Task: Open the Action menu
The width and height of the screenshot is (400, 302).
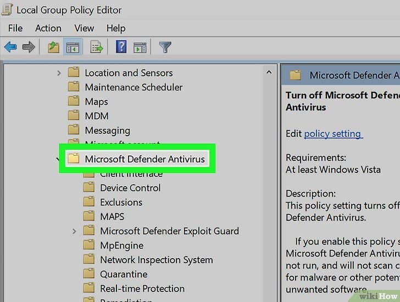Action: click(x=48, y=28)
